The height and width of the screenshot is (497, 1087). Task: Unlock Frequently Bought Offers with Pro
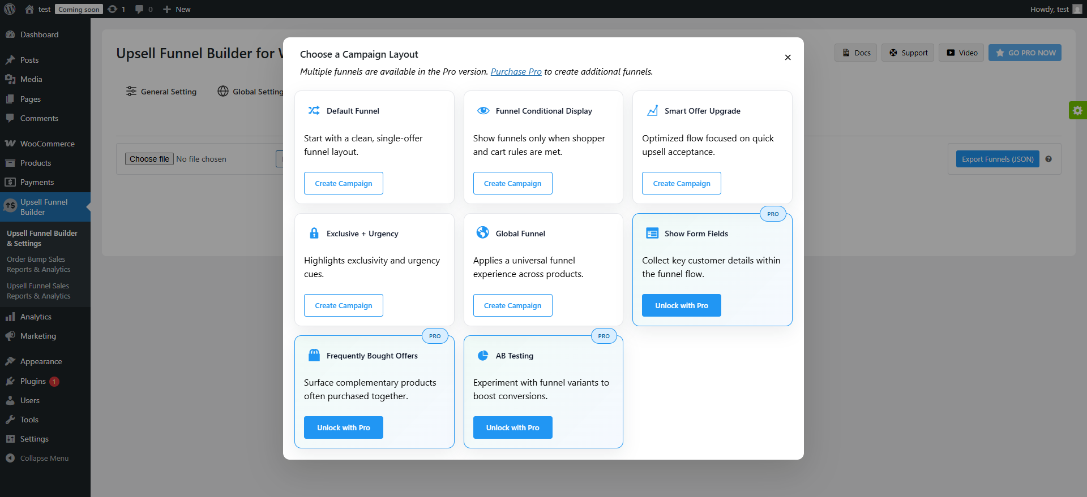[x=344, y=427]
